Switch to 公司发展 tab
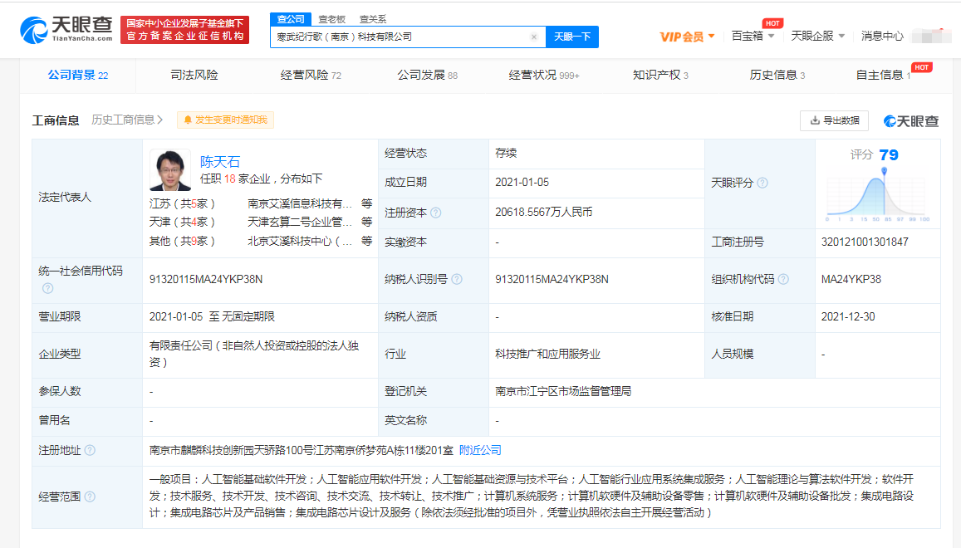This screenshot has height=548, width=961. click(x=427, y=75)
